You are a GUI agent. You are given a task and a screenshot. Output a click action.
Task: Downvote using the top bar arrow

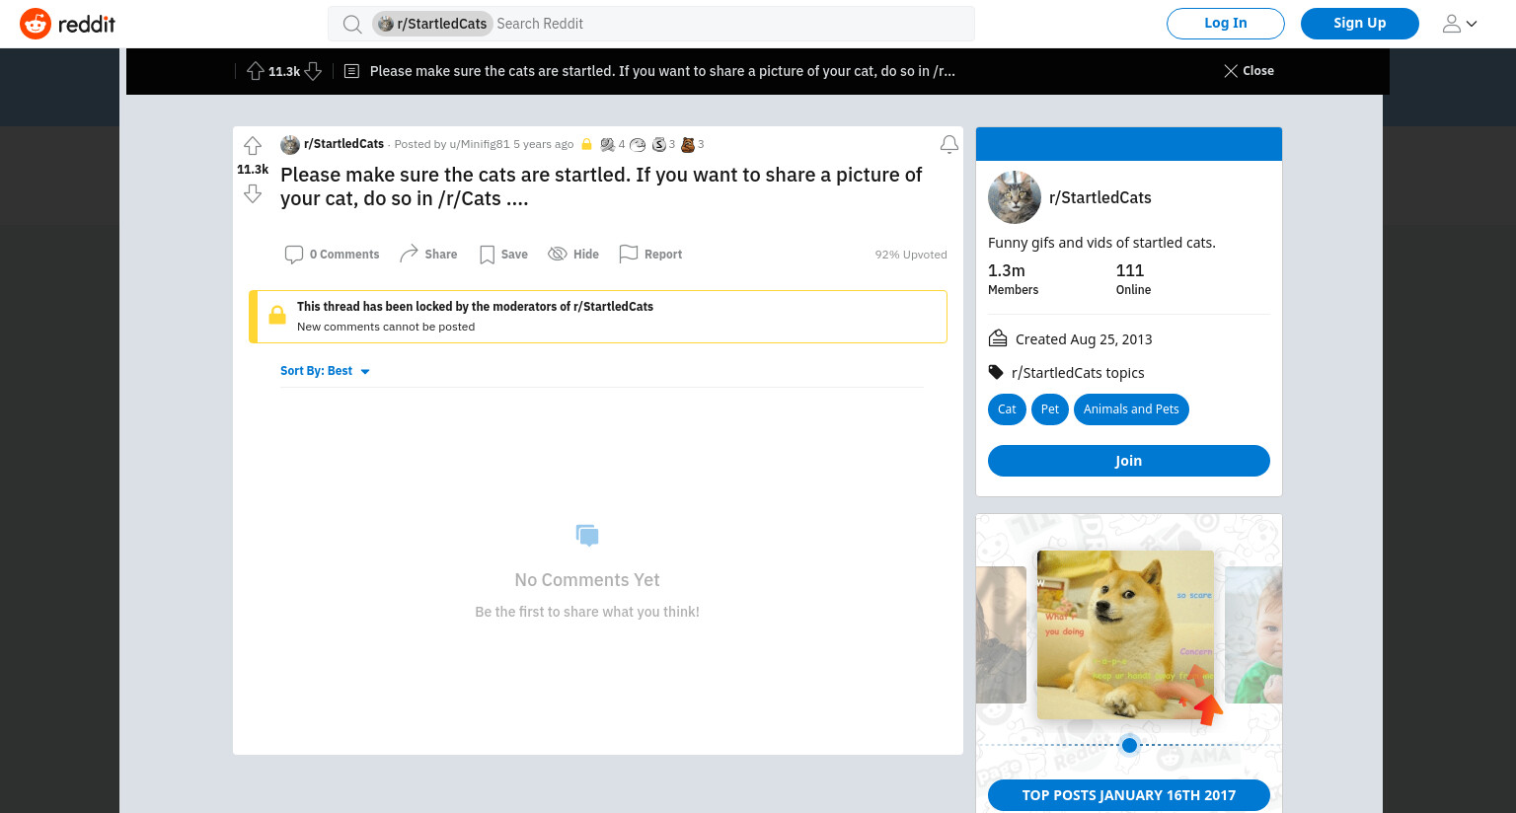point(313,71)
